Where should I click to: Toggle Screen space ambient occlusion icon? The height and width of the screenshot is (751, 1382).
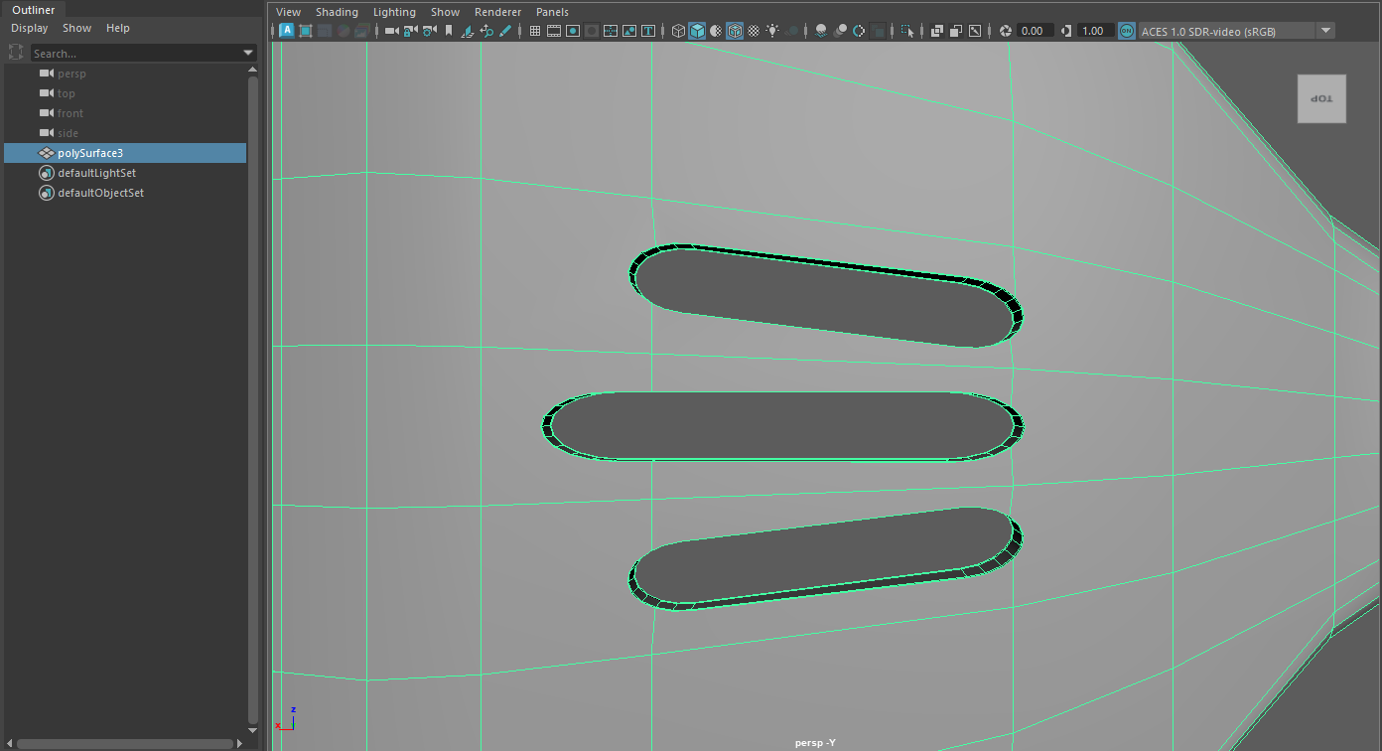[821, 31]
